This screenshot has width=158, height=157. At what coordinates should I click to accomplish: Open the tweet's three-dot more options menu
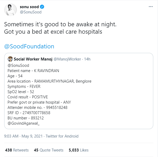coord(150,6)
